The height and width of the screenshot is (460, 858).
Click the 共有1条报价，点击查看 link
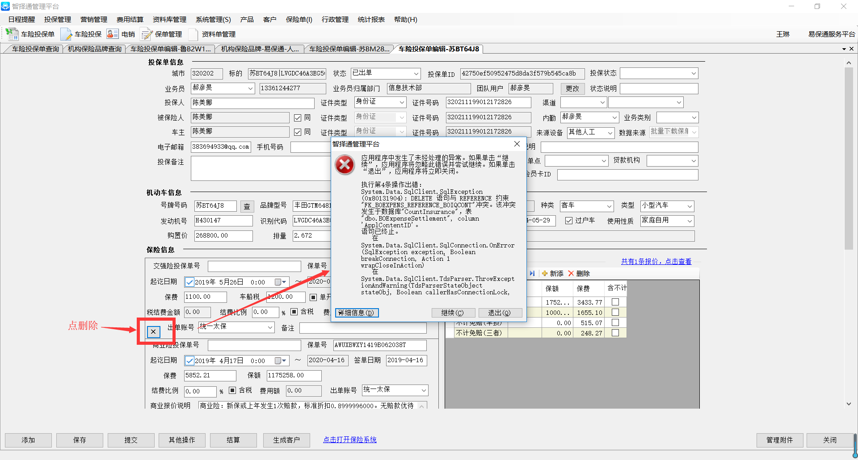(x=656, y=261)
